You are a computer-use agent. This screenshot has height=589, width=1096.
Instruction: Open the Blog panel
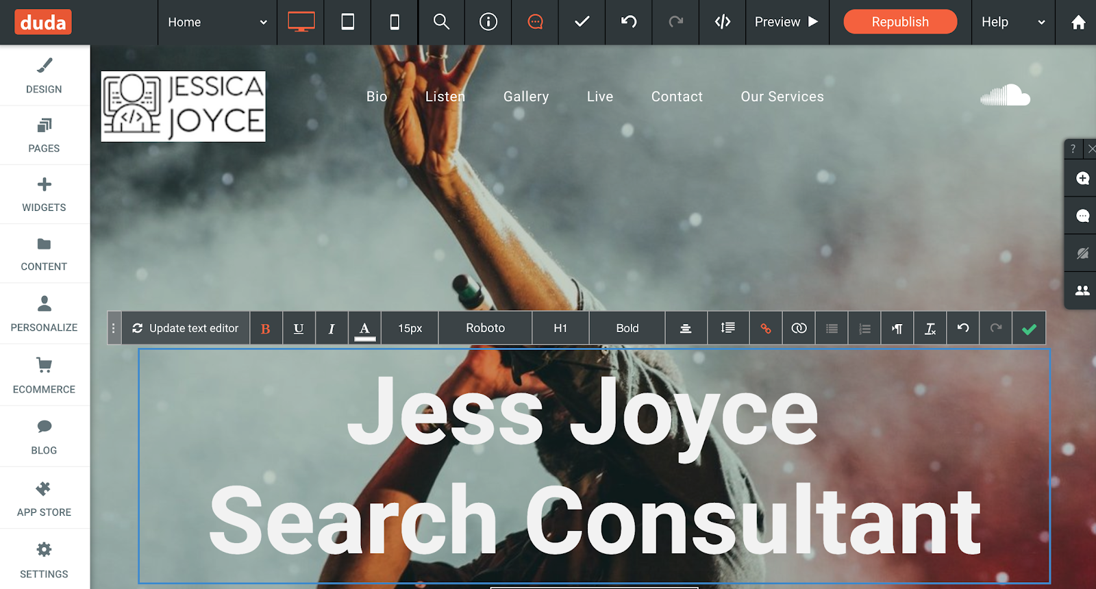(x=45, y=436)
